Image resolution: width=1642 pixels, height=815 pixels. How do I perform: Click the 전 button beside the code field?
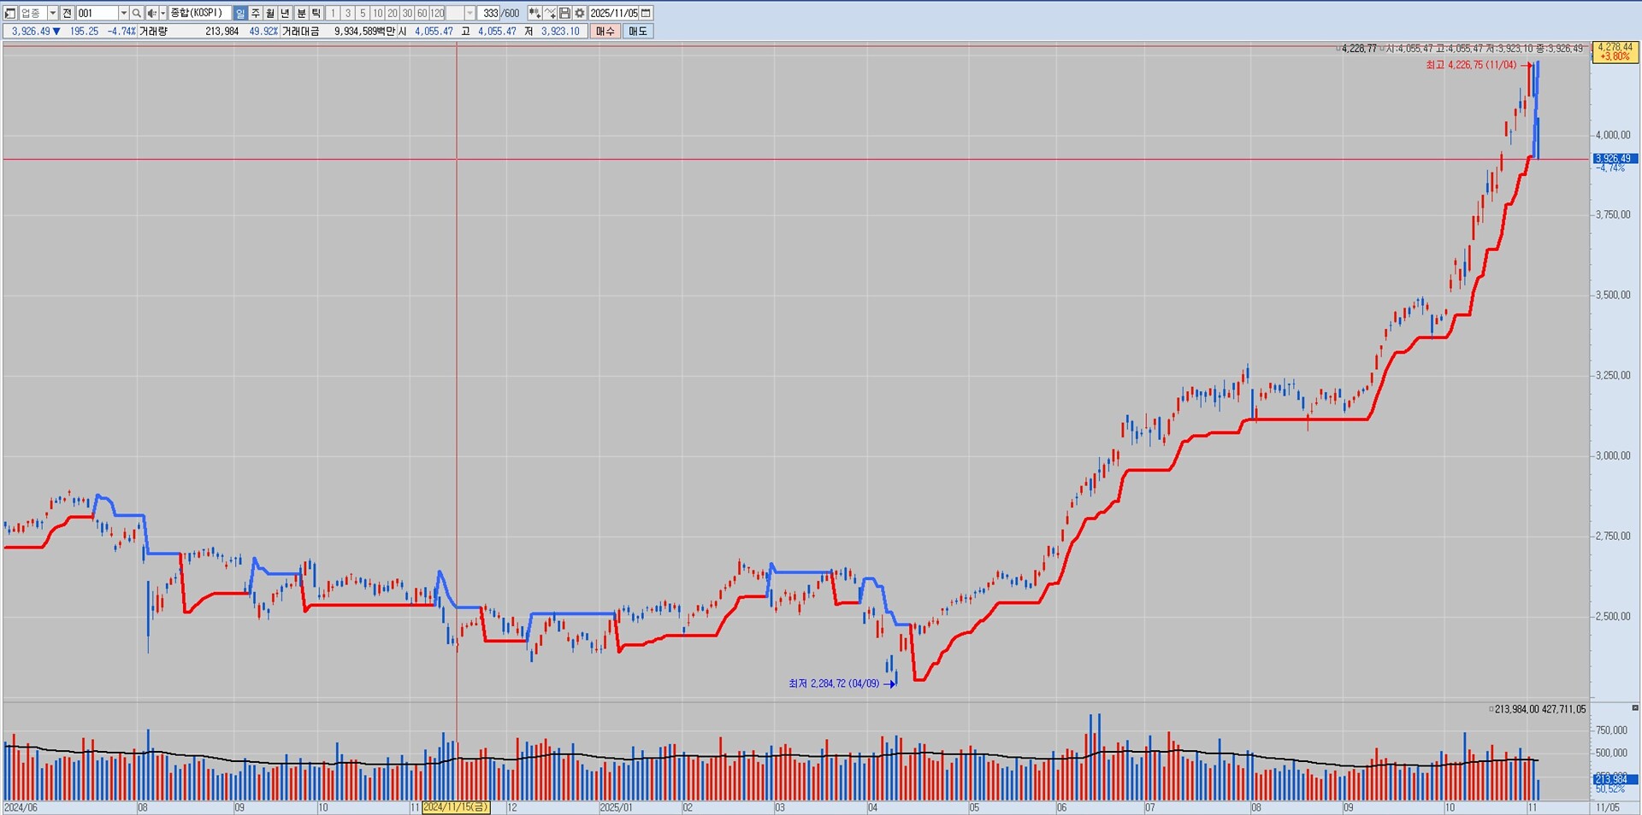point(68,13)
